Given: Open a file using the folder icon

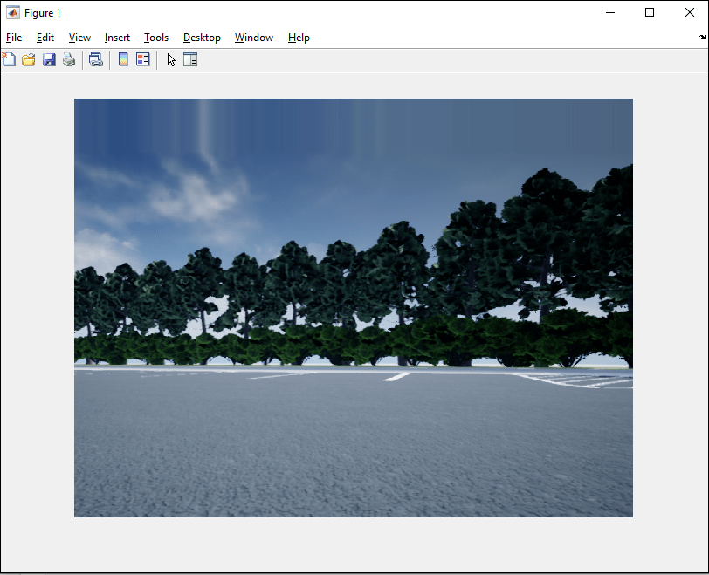Looking at the screenshot, I should click(x=29, y=60).
